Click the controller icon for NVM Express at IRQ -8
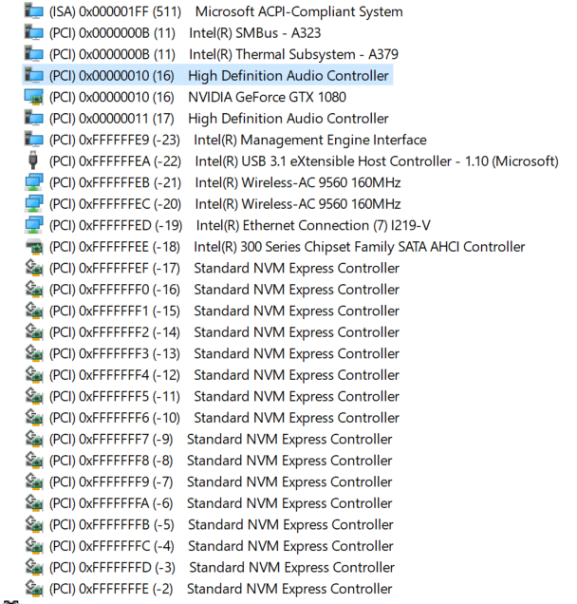577x604 pixels. pos(33,461)
